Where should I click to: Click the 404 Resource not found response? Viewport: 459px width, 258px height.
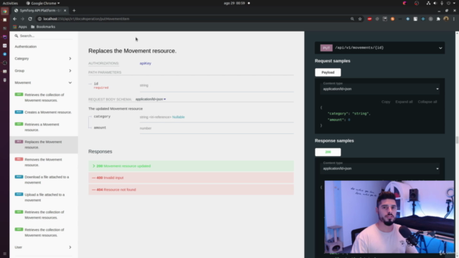pos(191,189)
